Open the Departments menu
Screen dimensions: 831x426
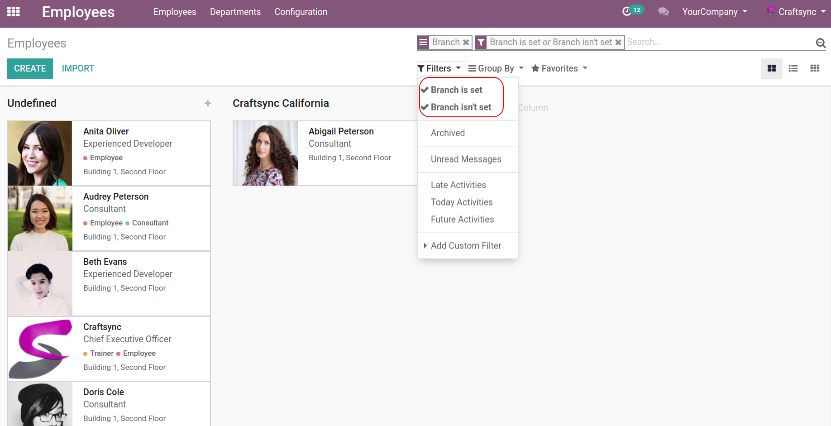click(235, 12)
